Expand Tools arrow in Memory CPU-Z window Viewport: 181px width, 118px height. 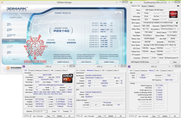tap(158, 116)
